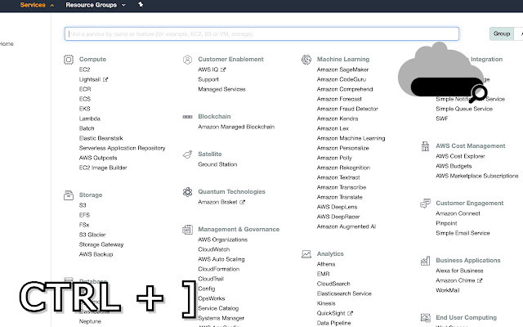Toggle the Group view button
This screenshot has height=327, width=523.
coord(502,34)
